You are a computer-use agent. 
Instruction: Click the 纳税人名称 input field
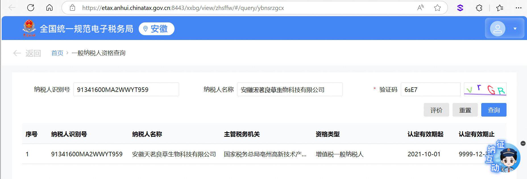(x=290, y=89)
